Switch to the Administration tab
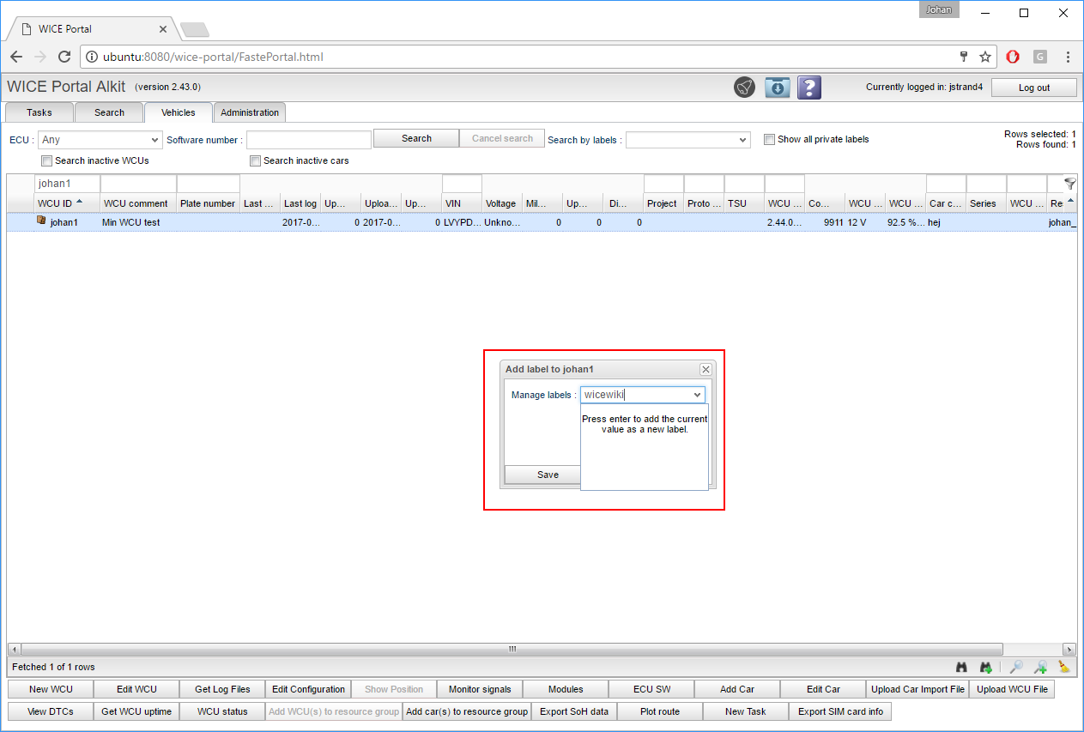This screenshot has width=1084, height=732. pos(249,112)
